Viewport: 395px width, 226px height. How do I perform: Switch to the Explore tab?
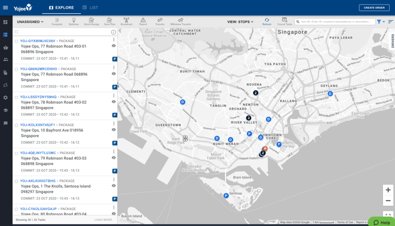coord(61,7)
